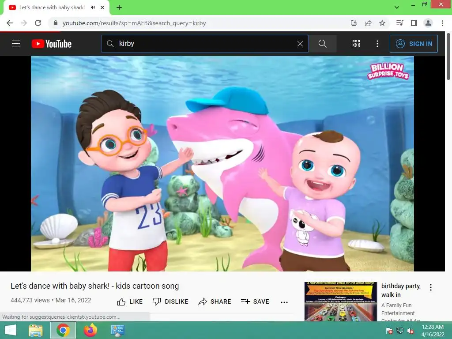
Task: Open YouTube settings three-dot menu
Action: coord(377,44)
